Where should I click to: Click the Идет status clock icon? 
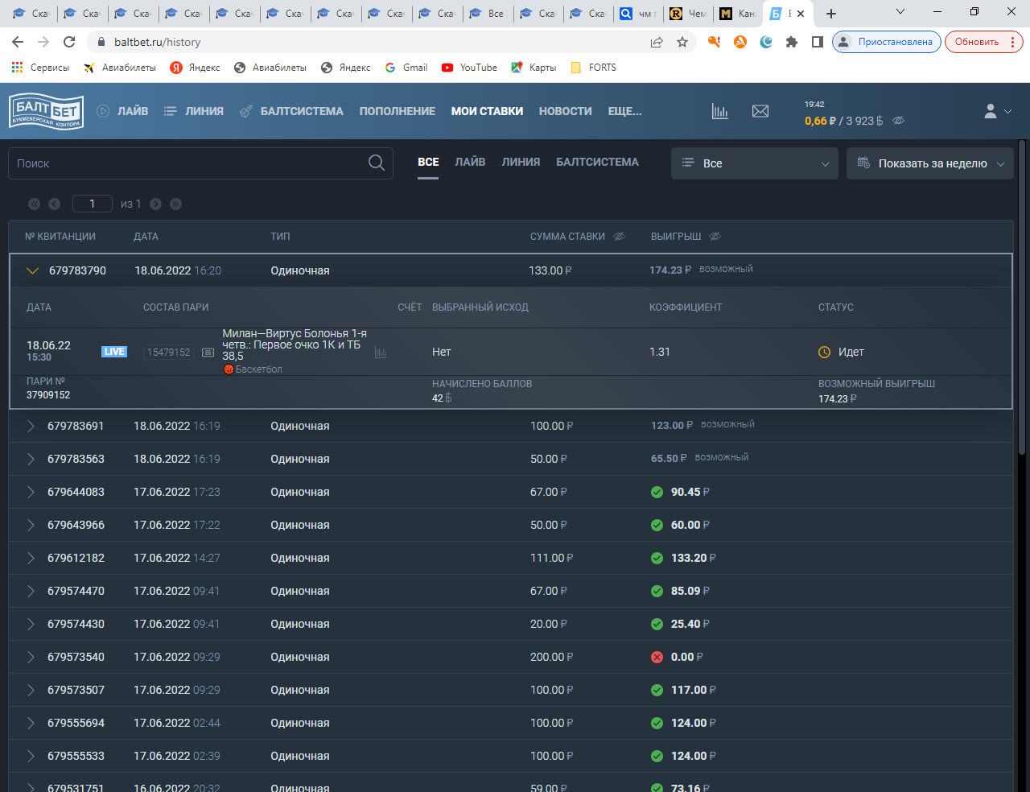point(824,352)
